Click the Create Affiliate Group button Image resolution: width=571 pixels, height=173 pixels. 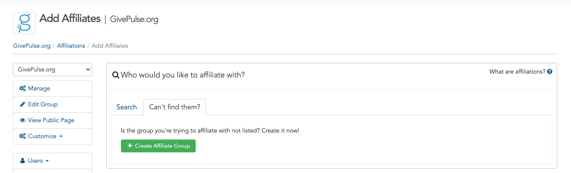pos(158,146)
